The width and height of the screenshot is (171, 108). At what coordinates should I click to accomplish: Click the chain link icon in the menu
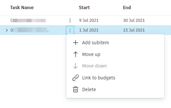click(76, 78)
